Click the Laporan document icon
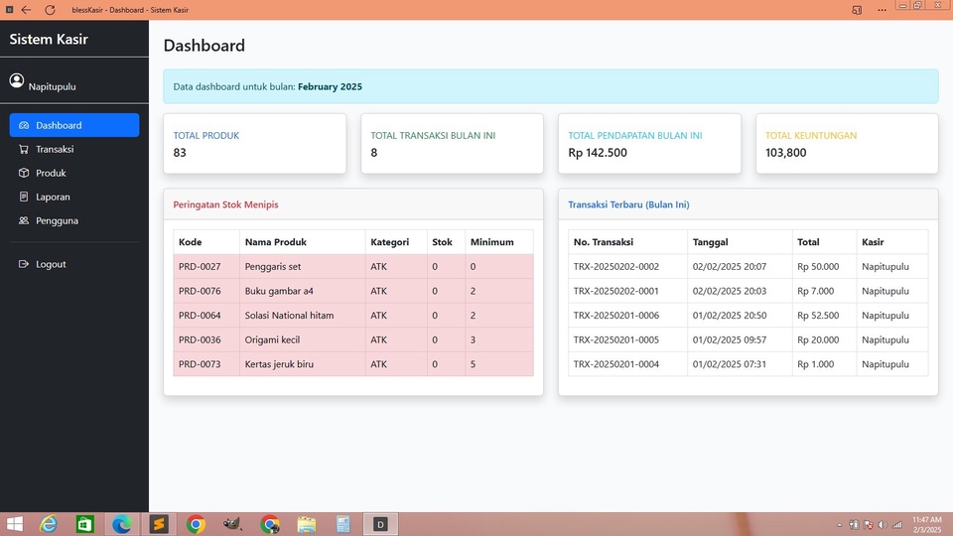953x536 pixels. pos(24,197)
